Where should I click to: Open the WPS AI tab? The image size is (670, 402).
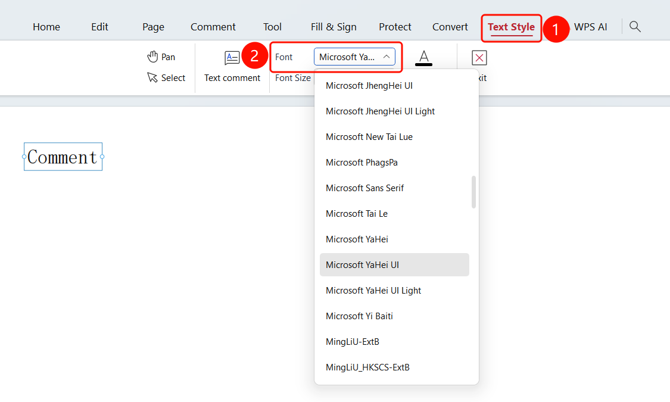pyautogui.click(x=591, y=27)
